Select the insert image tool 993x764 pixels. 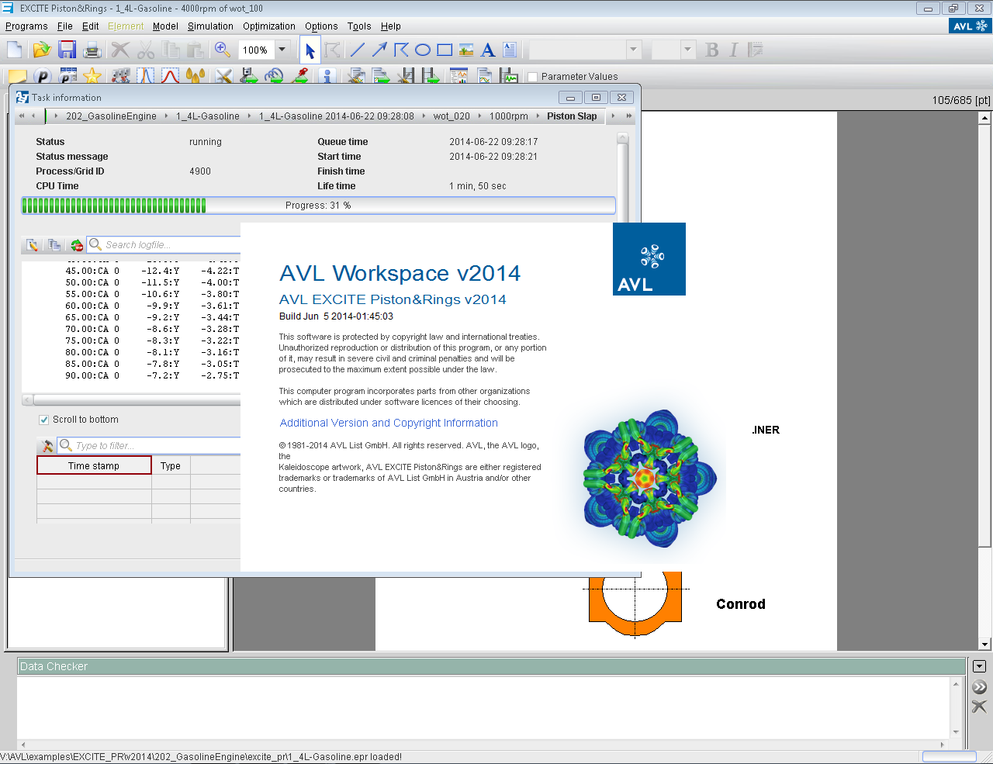click(466, 50)
